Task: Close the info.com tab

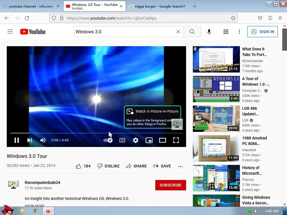Action: [58, 6]
